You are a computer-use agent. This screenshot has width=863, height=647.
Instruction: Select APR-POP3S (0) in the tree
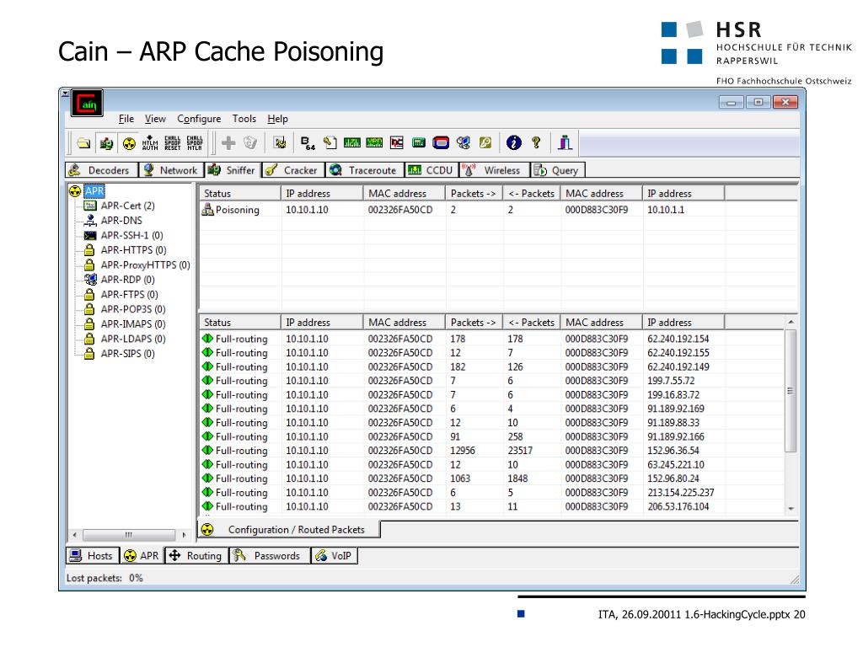[133, 310]
